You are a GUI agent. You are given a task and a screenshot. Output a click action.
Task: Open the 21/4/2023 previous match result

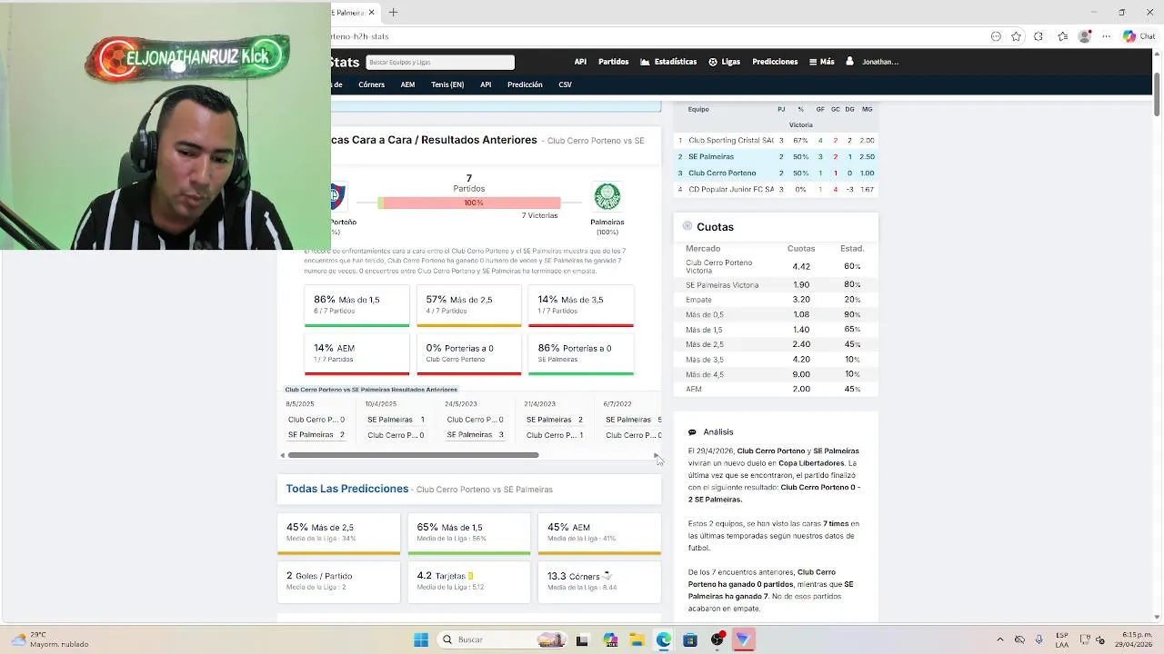[555, 420]
